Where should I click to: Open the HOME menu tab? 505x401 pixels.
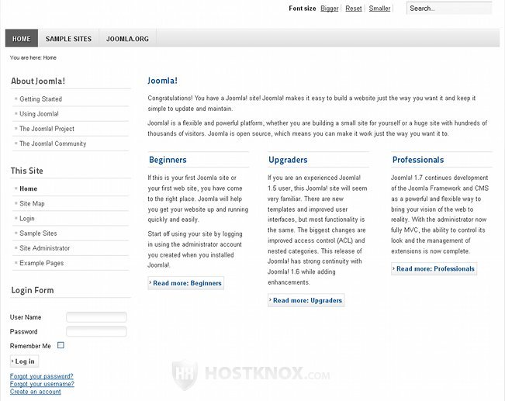point(22,38)
